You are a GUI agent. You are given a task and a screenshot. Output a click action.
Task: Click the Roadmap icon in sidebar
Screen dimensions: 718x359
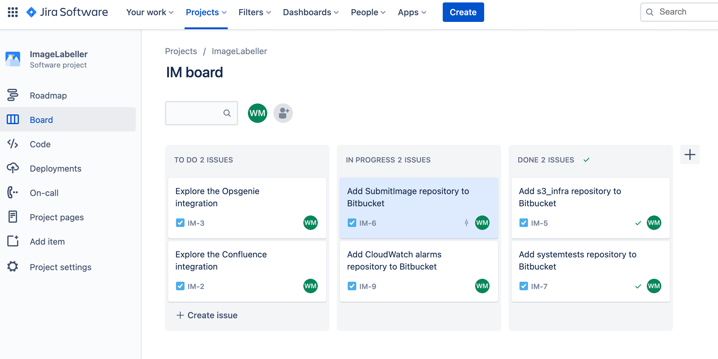tap(12, 95)
